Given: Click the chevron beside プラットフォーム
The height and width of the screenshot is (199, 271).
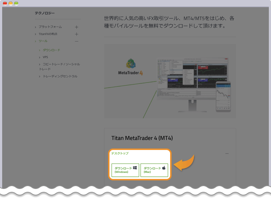Looking at the screenshot, I should click(36, 27).
